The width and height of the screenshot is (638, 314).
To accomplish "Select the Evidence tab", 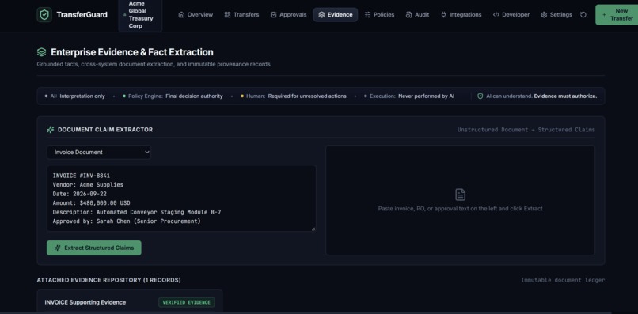I will point(336,15).
